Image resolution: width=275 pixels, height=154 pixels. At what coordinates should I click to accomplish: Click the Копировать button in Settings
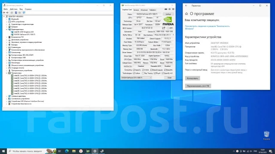coord(192,78)
